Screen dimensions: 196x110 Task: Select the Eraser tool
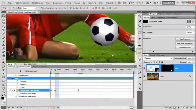pyautogui.click(x=3, y=52)
